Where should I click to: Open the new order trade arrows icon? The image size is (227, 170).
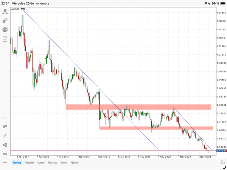pyautogui.click(x=5, y=20)
